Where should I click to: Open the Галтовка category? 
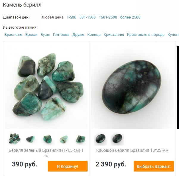point(61,35)
